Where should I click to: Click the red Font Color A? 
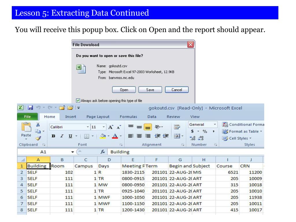[x=115, y=136]
